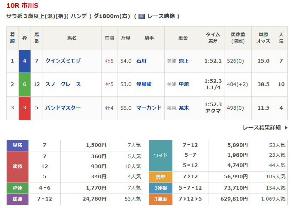Click the 馬名 column header

click(x=72, y=38)
